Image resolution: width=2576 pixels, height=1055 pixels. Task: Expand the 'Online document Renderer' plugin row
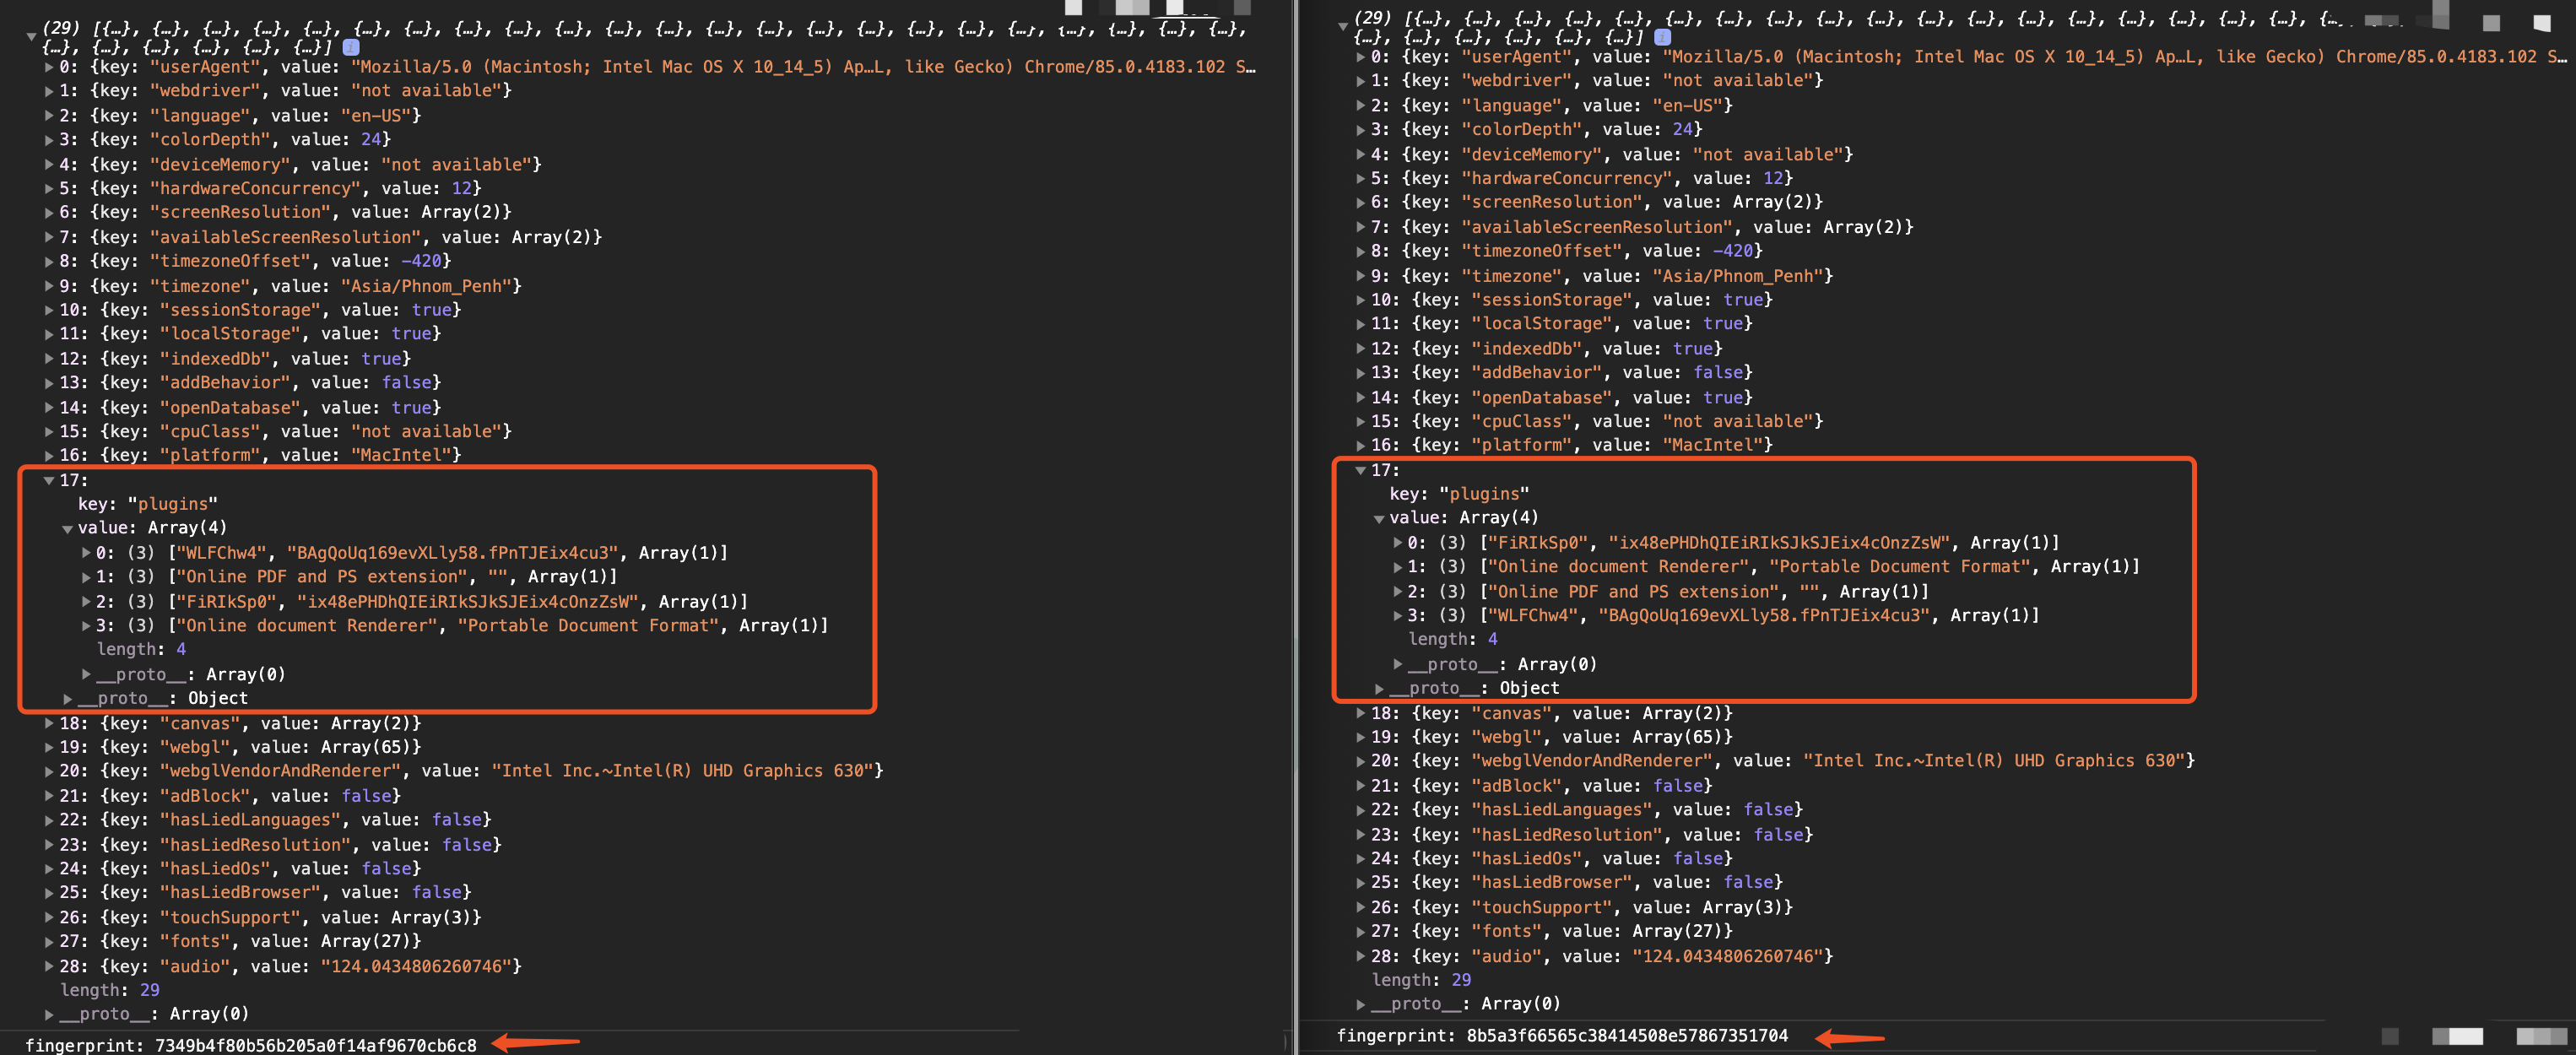[x=86, y=625]
